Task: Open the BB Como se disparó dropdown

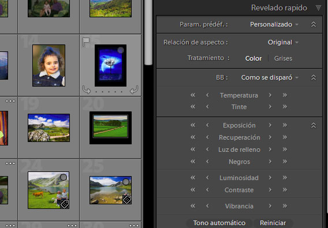Action: click(270, 77)
